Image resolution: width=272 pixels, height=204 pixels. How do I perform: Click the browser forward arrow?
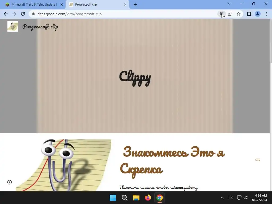coord(14,14)
